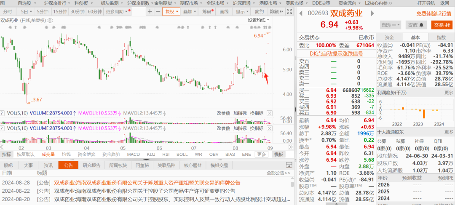
Task: Open the 5日 period dropdown
Action: tap(26, 12)
